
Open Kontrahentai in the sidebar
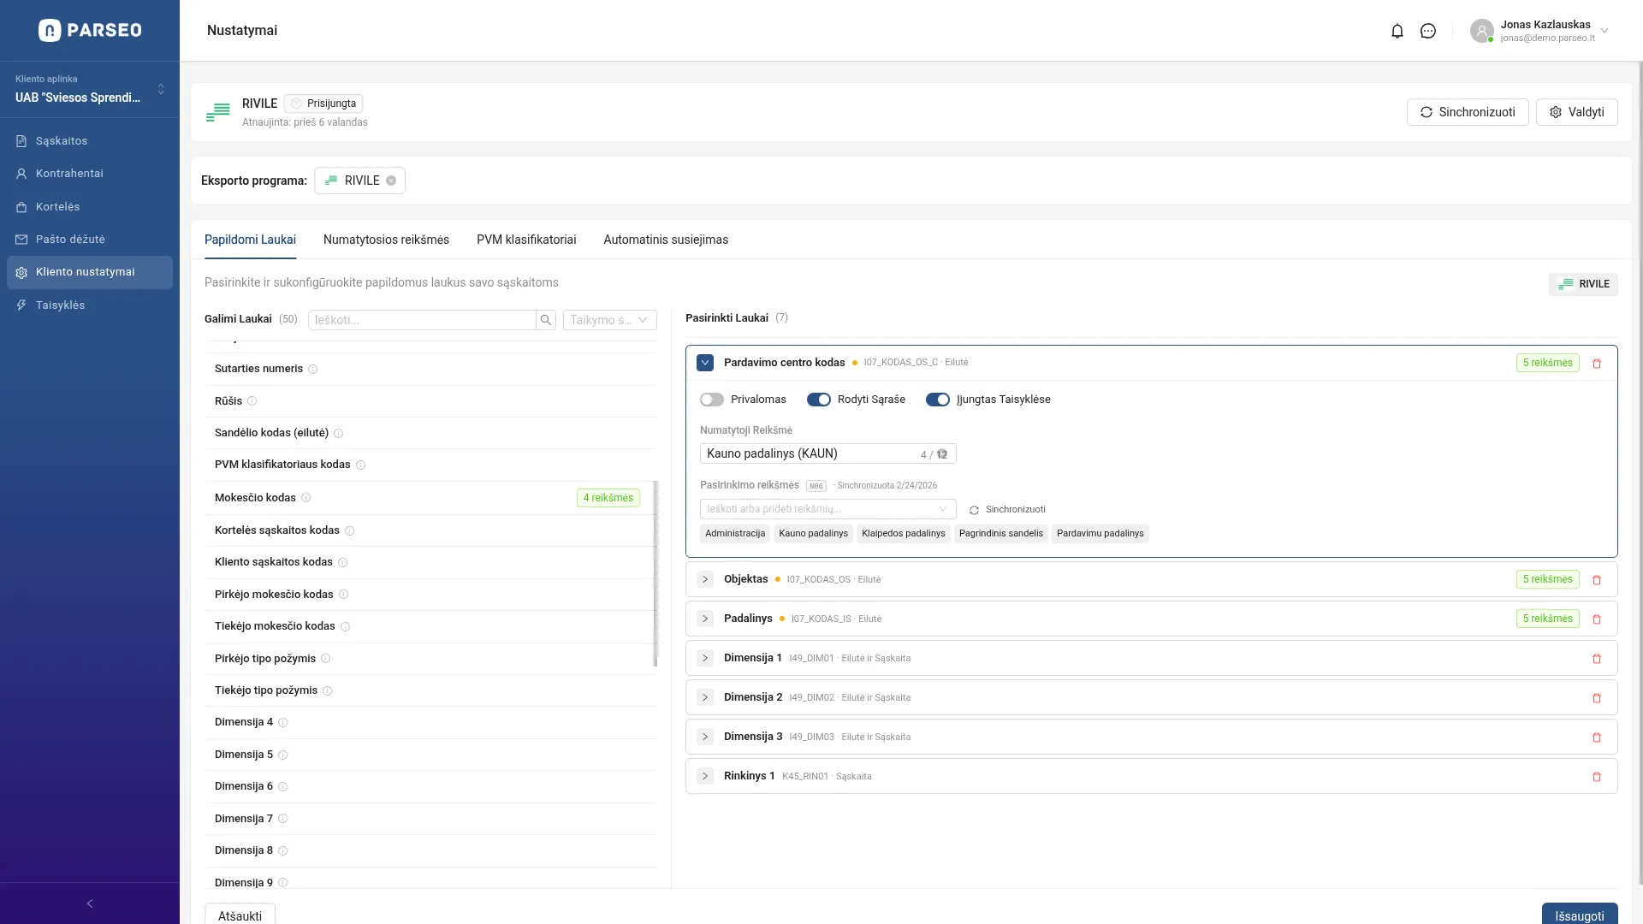(x=69, y=174)
